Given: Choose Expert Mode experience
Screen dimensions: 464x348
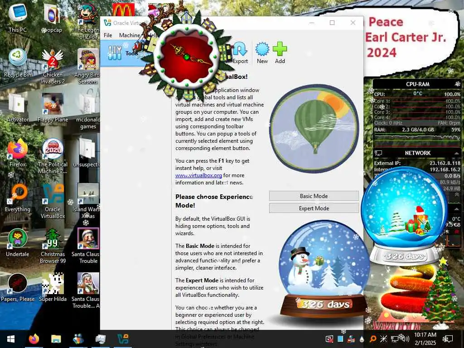Looking at the screenshot, I should [x=314, y=208].
